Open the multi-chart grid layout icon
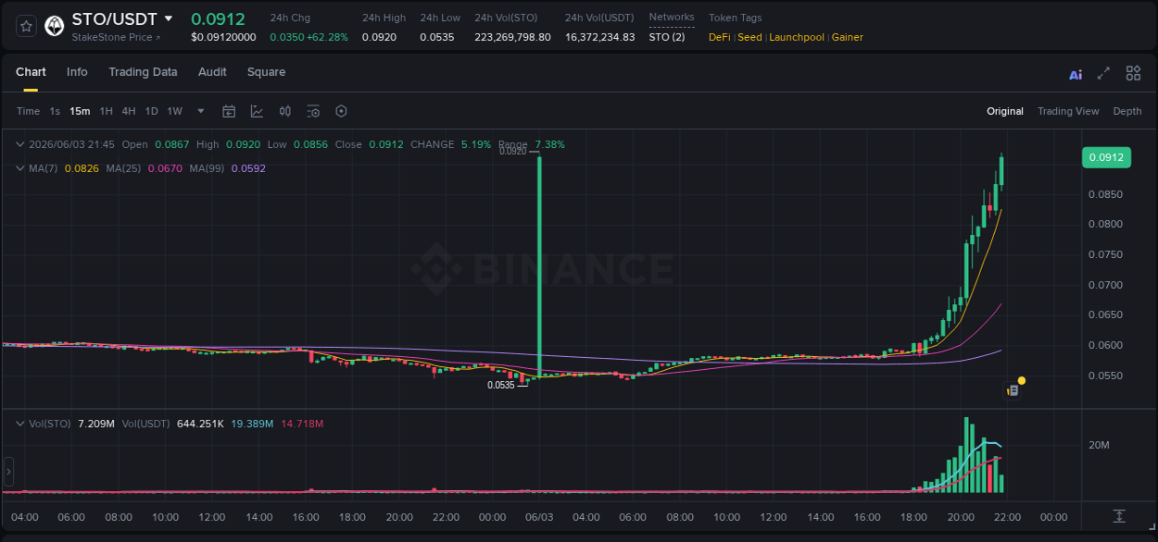This screenshot has width=1158, height=542. click(1133, 73)
